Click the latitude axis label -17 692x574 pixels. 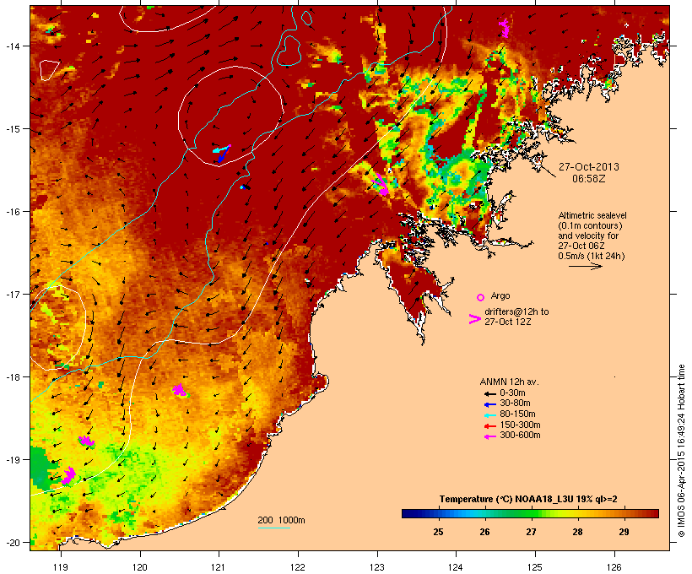12,294
